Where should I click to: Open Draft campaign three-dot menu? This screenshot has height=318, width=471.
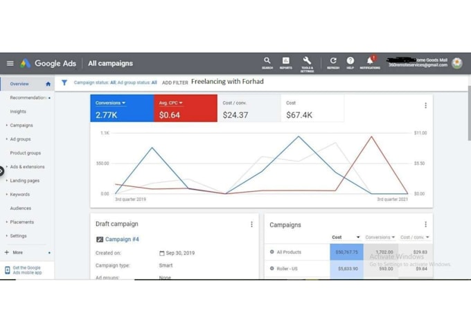point(251,224)
